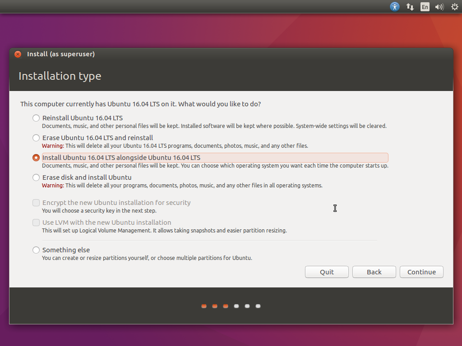462x346 pixels.
Task: Open the En keyboard layout indicator
Action: tap(425, 7)
